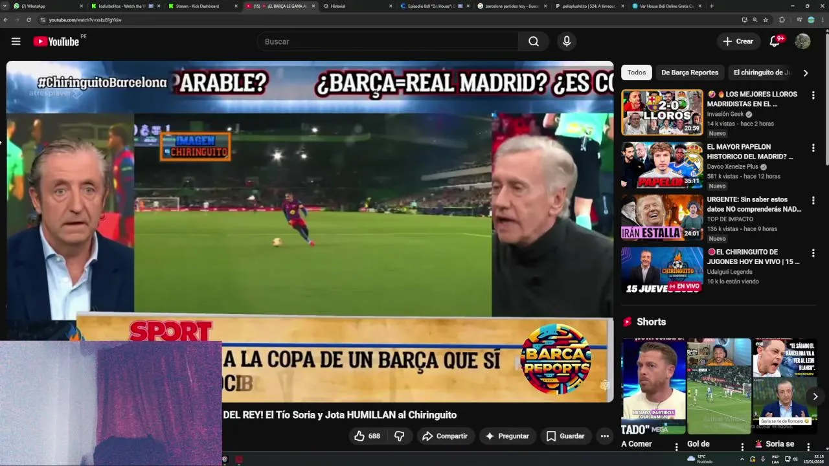Open EL MAYOR PAPELON HISTORICO video title
The image size is (829, 466).
click(x=750, y=151)
